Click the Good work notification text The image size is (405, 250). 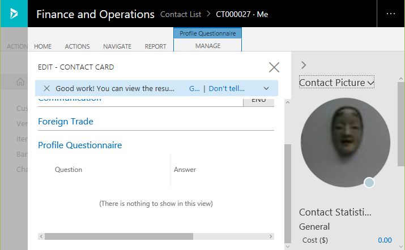[115, 88]
